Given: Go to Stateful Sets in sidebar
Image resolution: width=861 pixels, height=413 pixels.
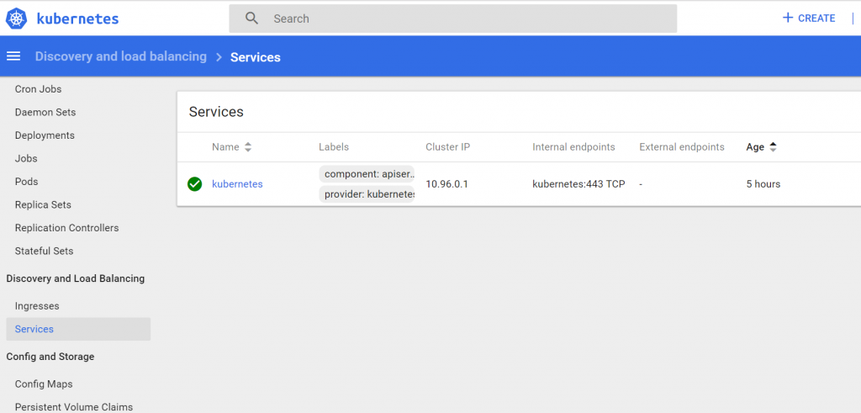Looking at the screenshot, I should click(x=44, y=251).
